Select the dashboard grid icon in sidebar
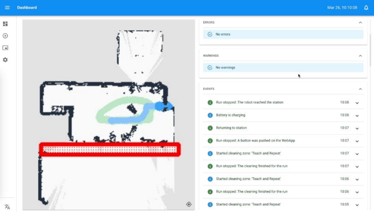The width and height of the screenshot is (374, 212). click(5, 24)
